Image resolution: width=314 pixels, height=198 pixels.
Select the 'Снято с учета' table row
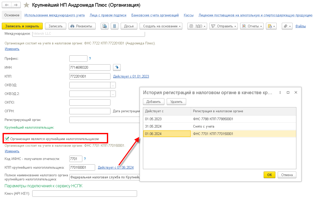(x=219, y=126)
